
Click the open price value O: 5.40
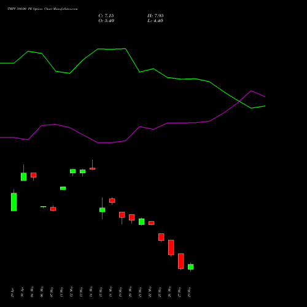tap(106, 21)
